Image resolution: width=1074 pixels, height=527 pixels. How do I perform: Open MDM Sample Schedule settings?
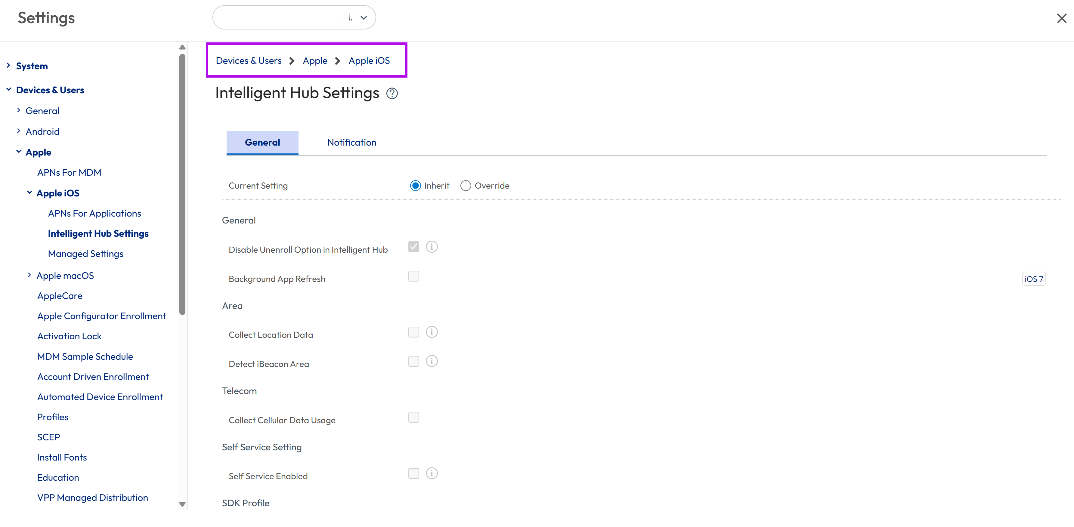point(85,357)
